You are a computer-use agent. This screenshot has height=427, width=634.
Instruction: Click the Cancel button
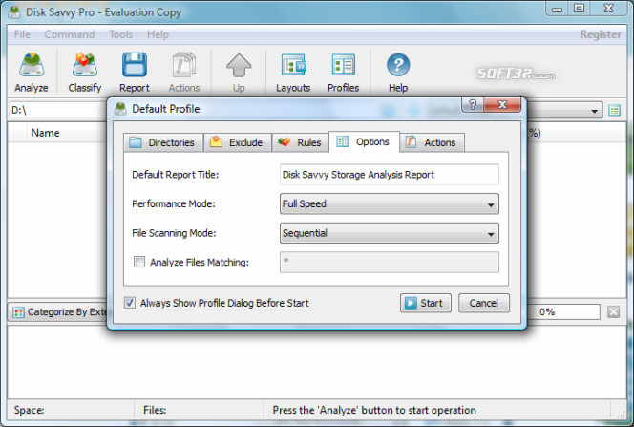484,303
